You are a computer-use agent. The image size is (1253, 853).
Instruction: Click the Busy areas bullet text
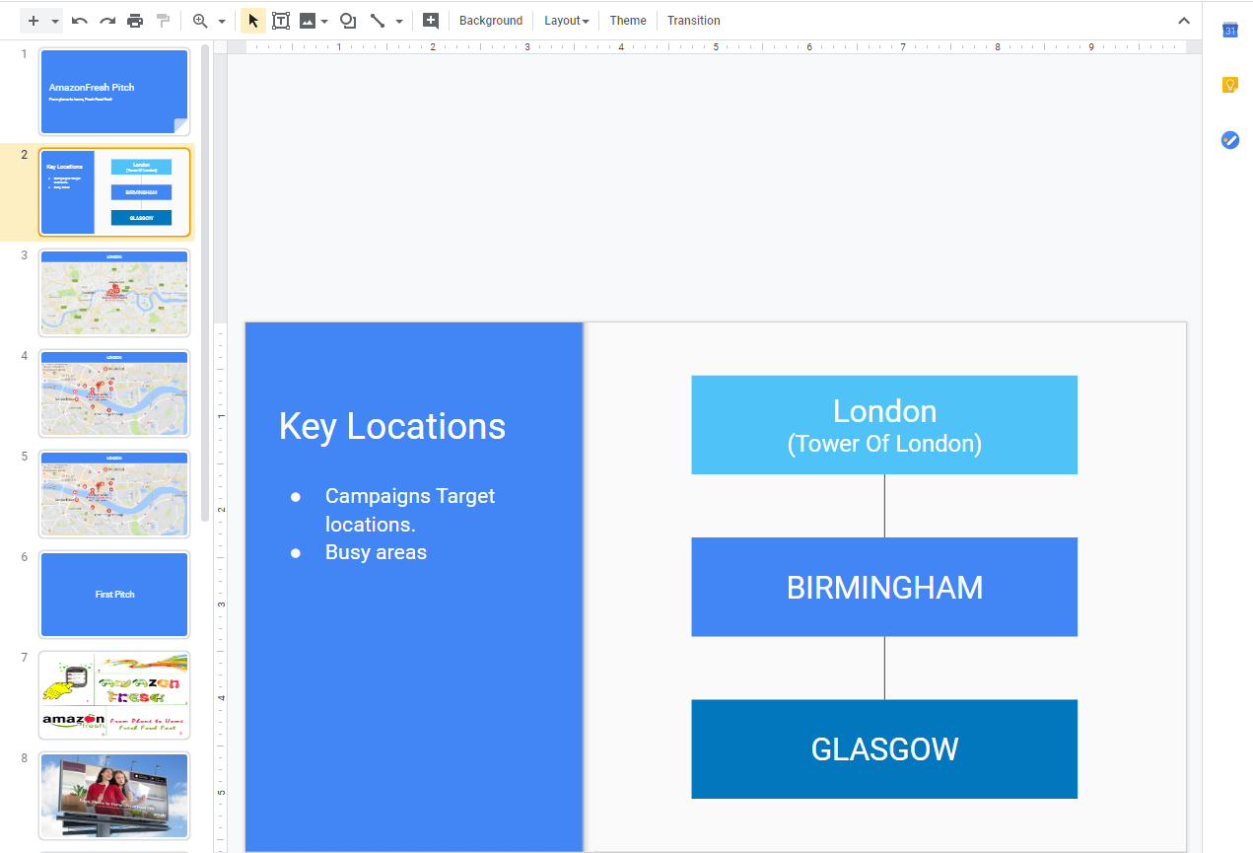(x=376, y=552)
